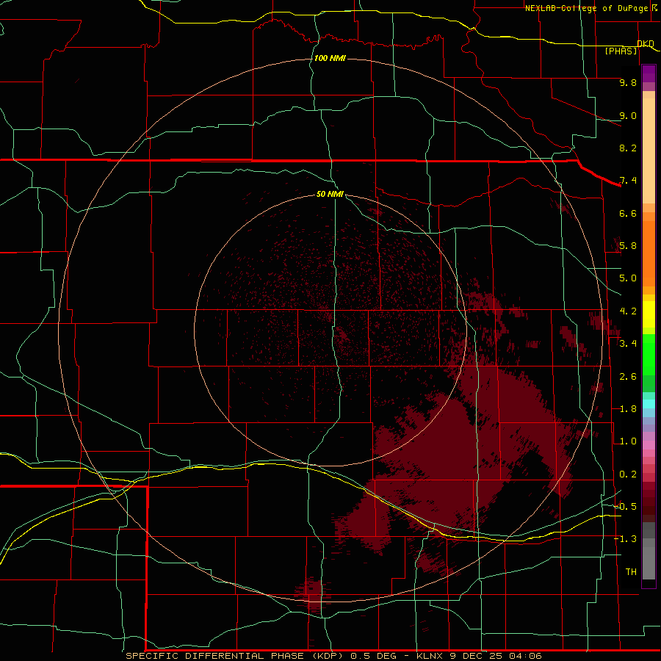
Task: Click the purple swatch atop the color bar
Action: coord(649,73)
